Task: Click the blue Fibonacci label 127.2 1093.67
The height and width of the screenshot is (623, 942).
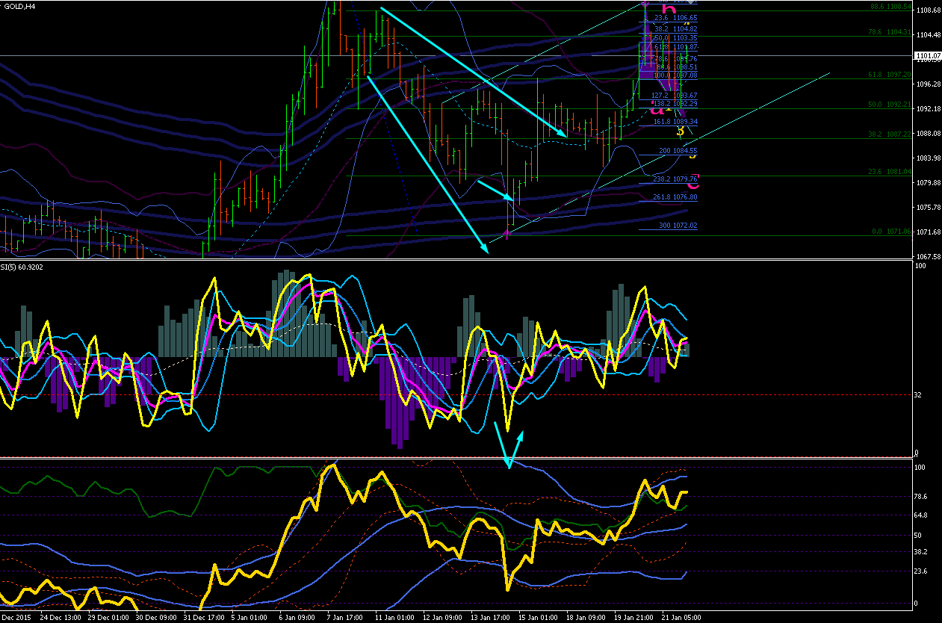Action: (x=675, y=96)
